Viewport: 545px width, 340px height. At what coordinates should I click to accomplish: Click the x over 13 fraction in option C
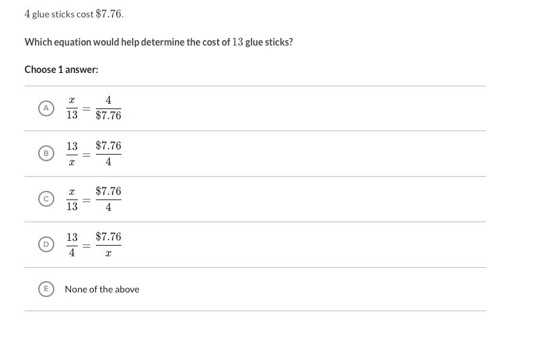tap(72, 199)
